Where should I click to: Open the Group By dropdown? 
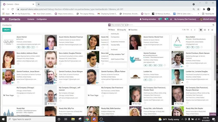[122, 30]
